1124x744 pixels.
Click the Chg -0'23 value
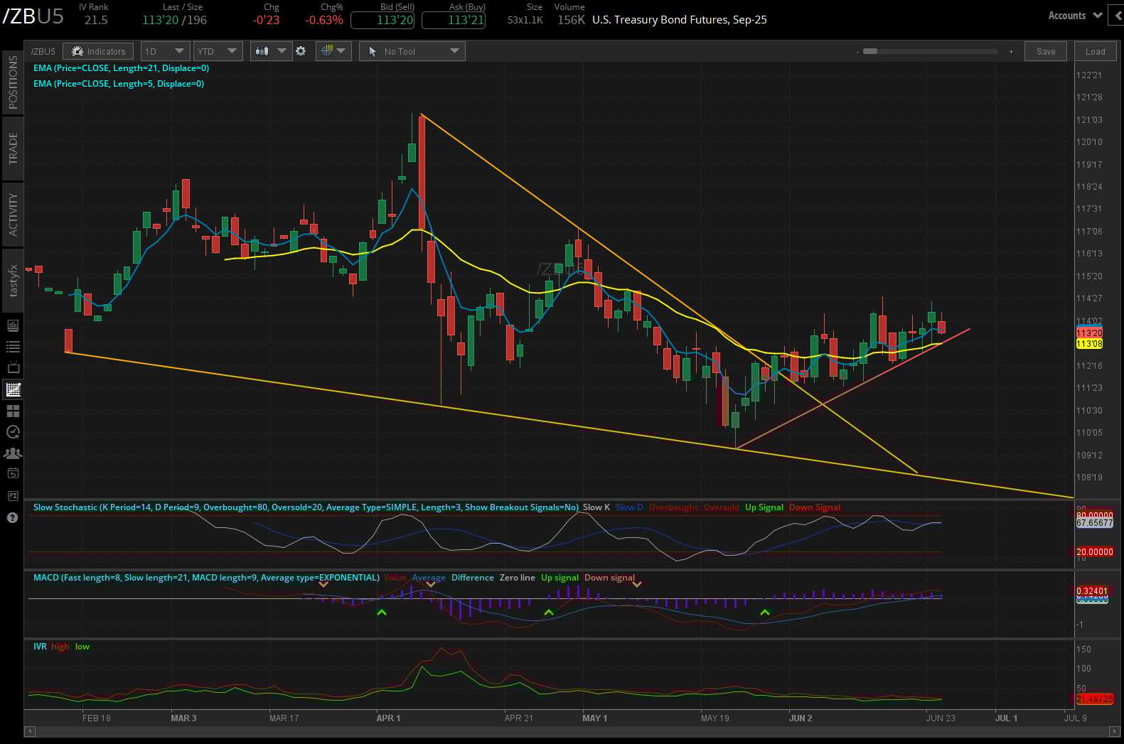pyautogui.click(x=266, y=20)
